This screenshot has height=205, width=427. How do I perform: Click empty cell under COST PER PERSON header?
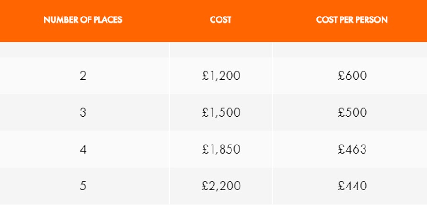350,50
